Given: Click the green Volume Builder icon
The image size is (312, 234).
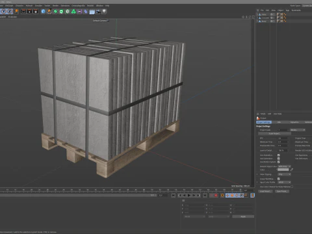Looking at the screenshot, I should click(x=73, y=12).
